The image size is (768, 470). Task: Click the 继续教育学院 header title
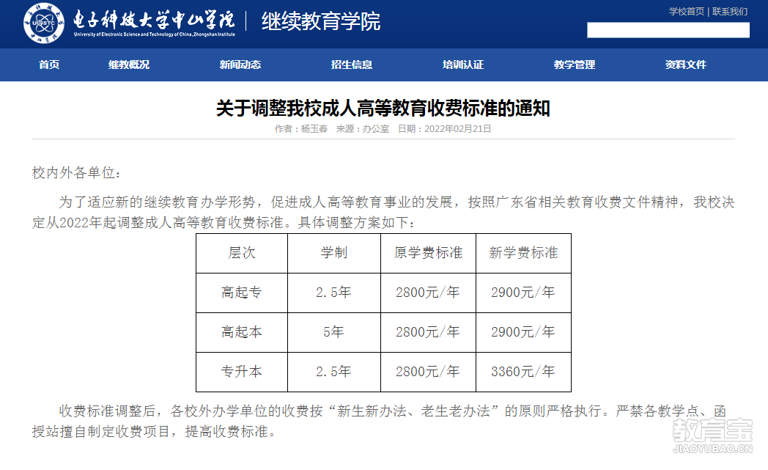coord(321,21)
